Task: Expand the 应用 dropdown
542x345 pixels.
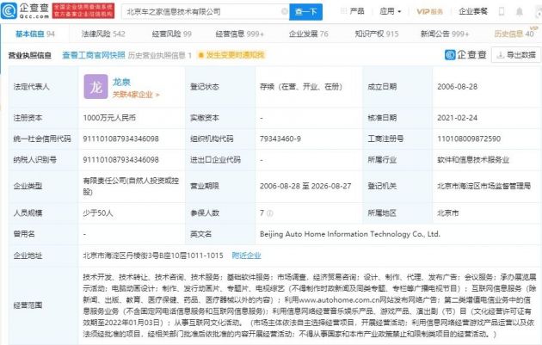Action: click(x=391, y=11)
